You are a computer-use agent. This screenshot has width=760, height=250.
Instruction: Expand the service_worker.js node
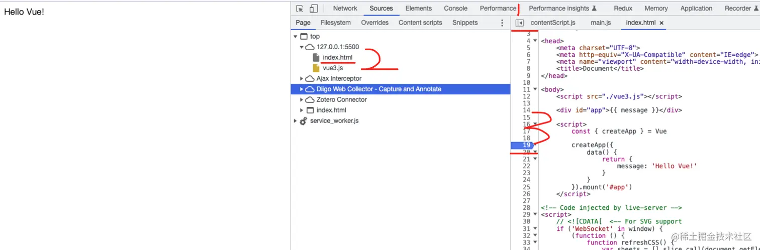click(x=296, y=121)
